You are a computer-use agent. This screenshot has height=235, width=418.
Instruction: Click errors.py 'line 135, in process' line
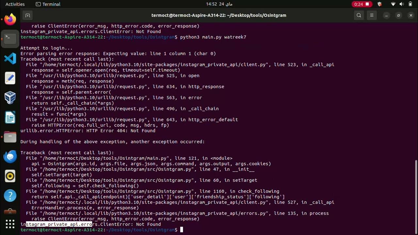coord(177,213)
